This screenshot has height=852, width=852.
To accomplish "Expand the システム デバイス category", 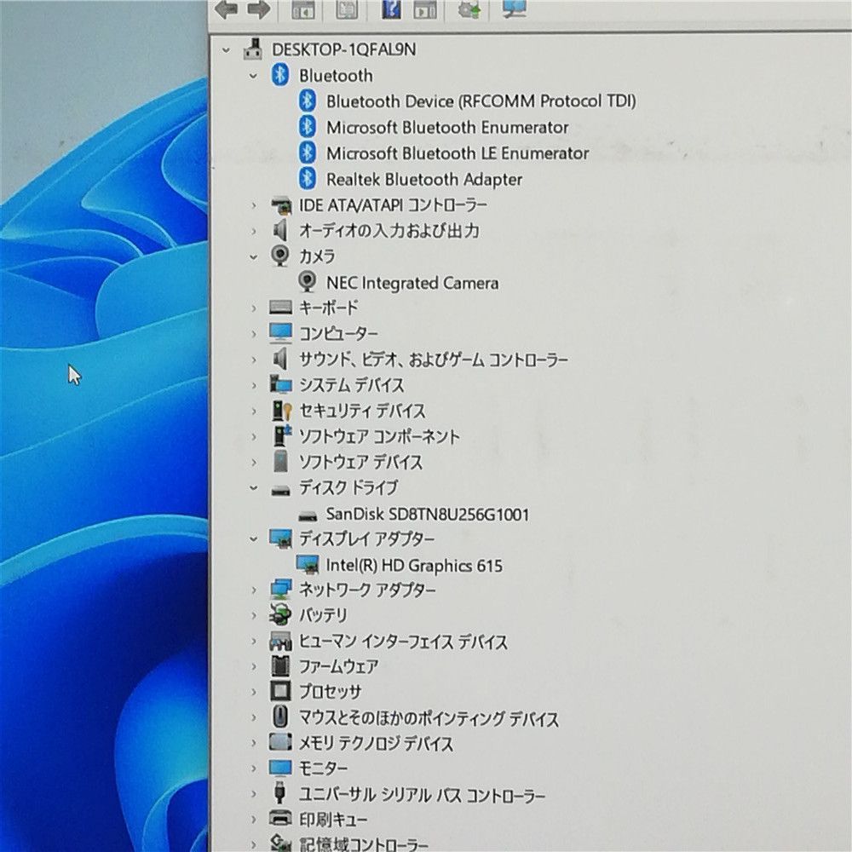I will tap(253, 386).
